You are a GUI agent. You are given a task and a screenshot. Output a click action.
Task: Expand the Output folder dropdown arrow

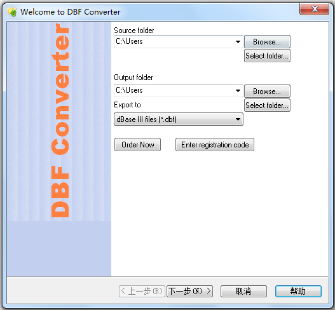[x=238, y=91]
